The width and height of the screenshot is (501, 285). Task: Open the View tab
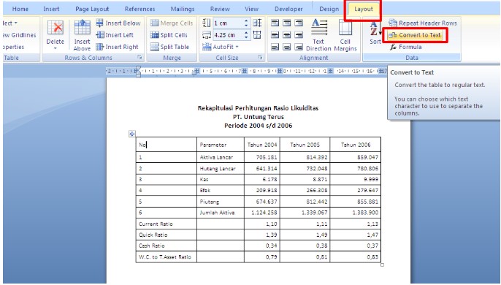coord(251,9)
